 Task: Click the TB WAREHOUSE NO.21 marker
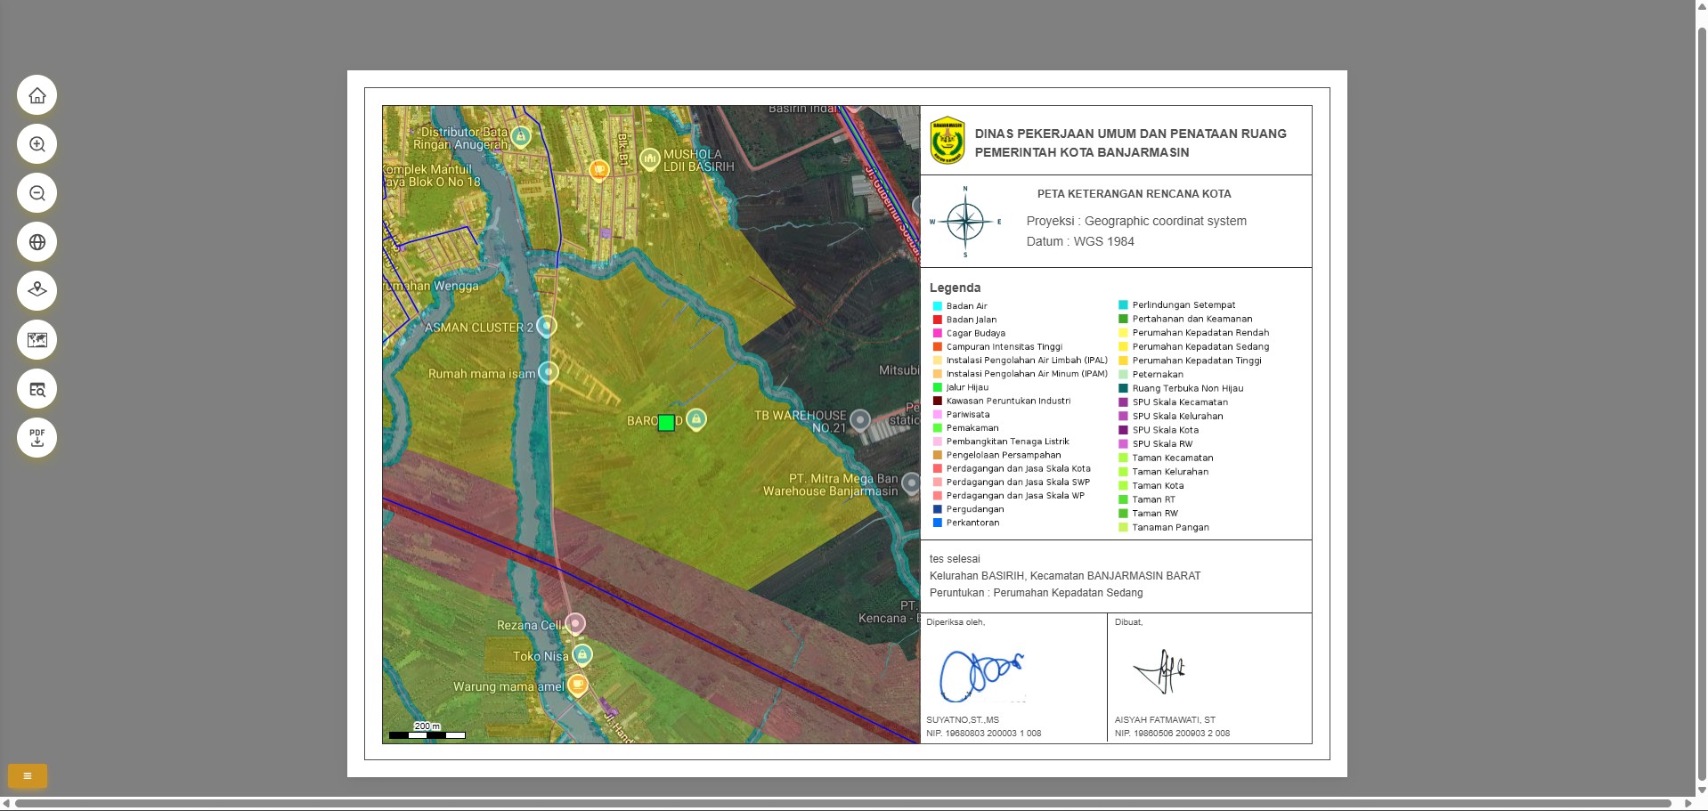859,419
